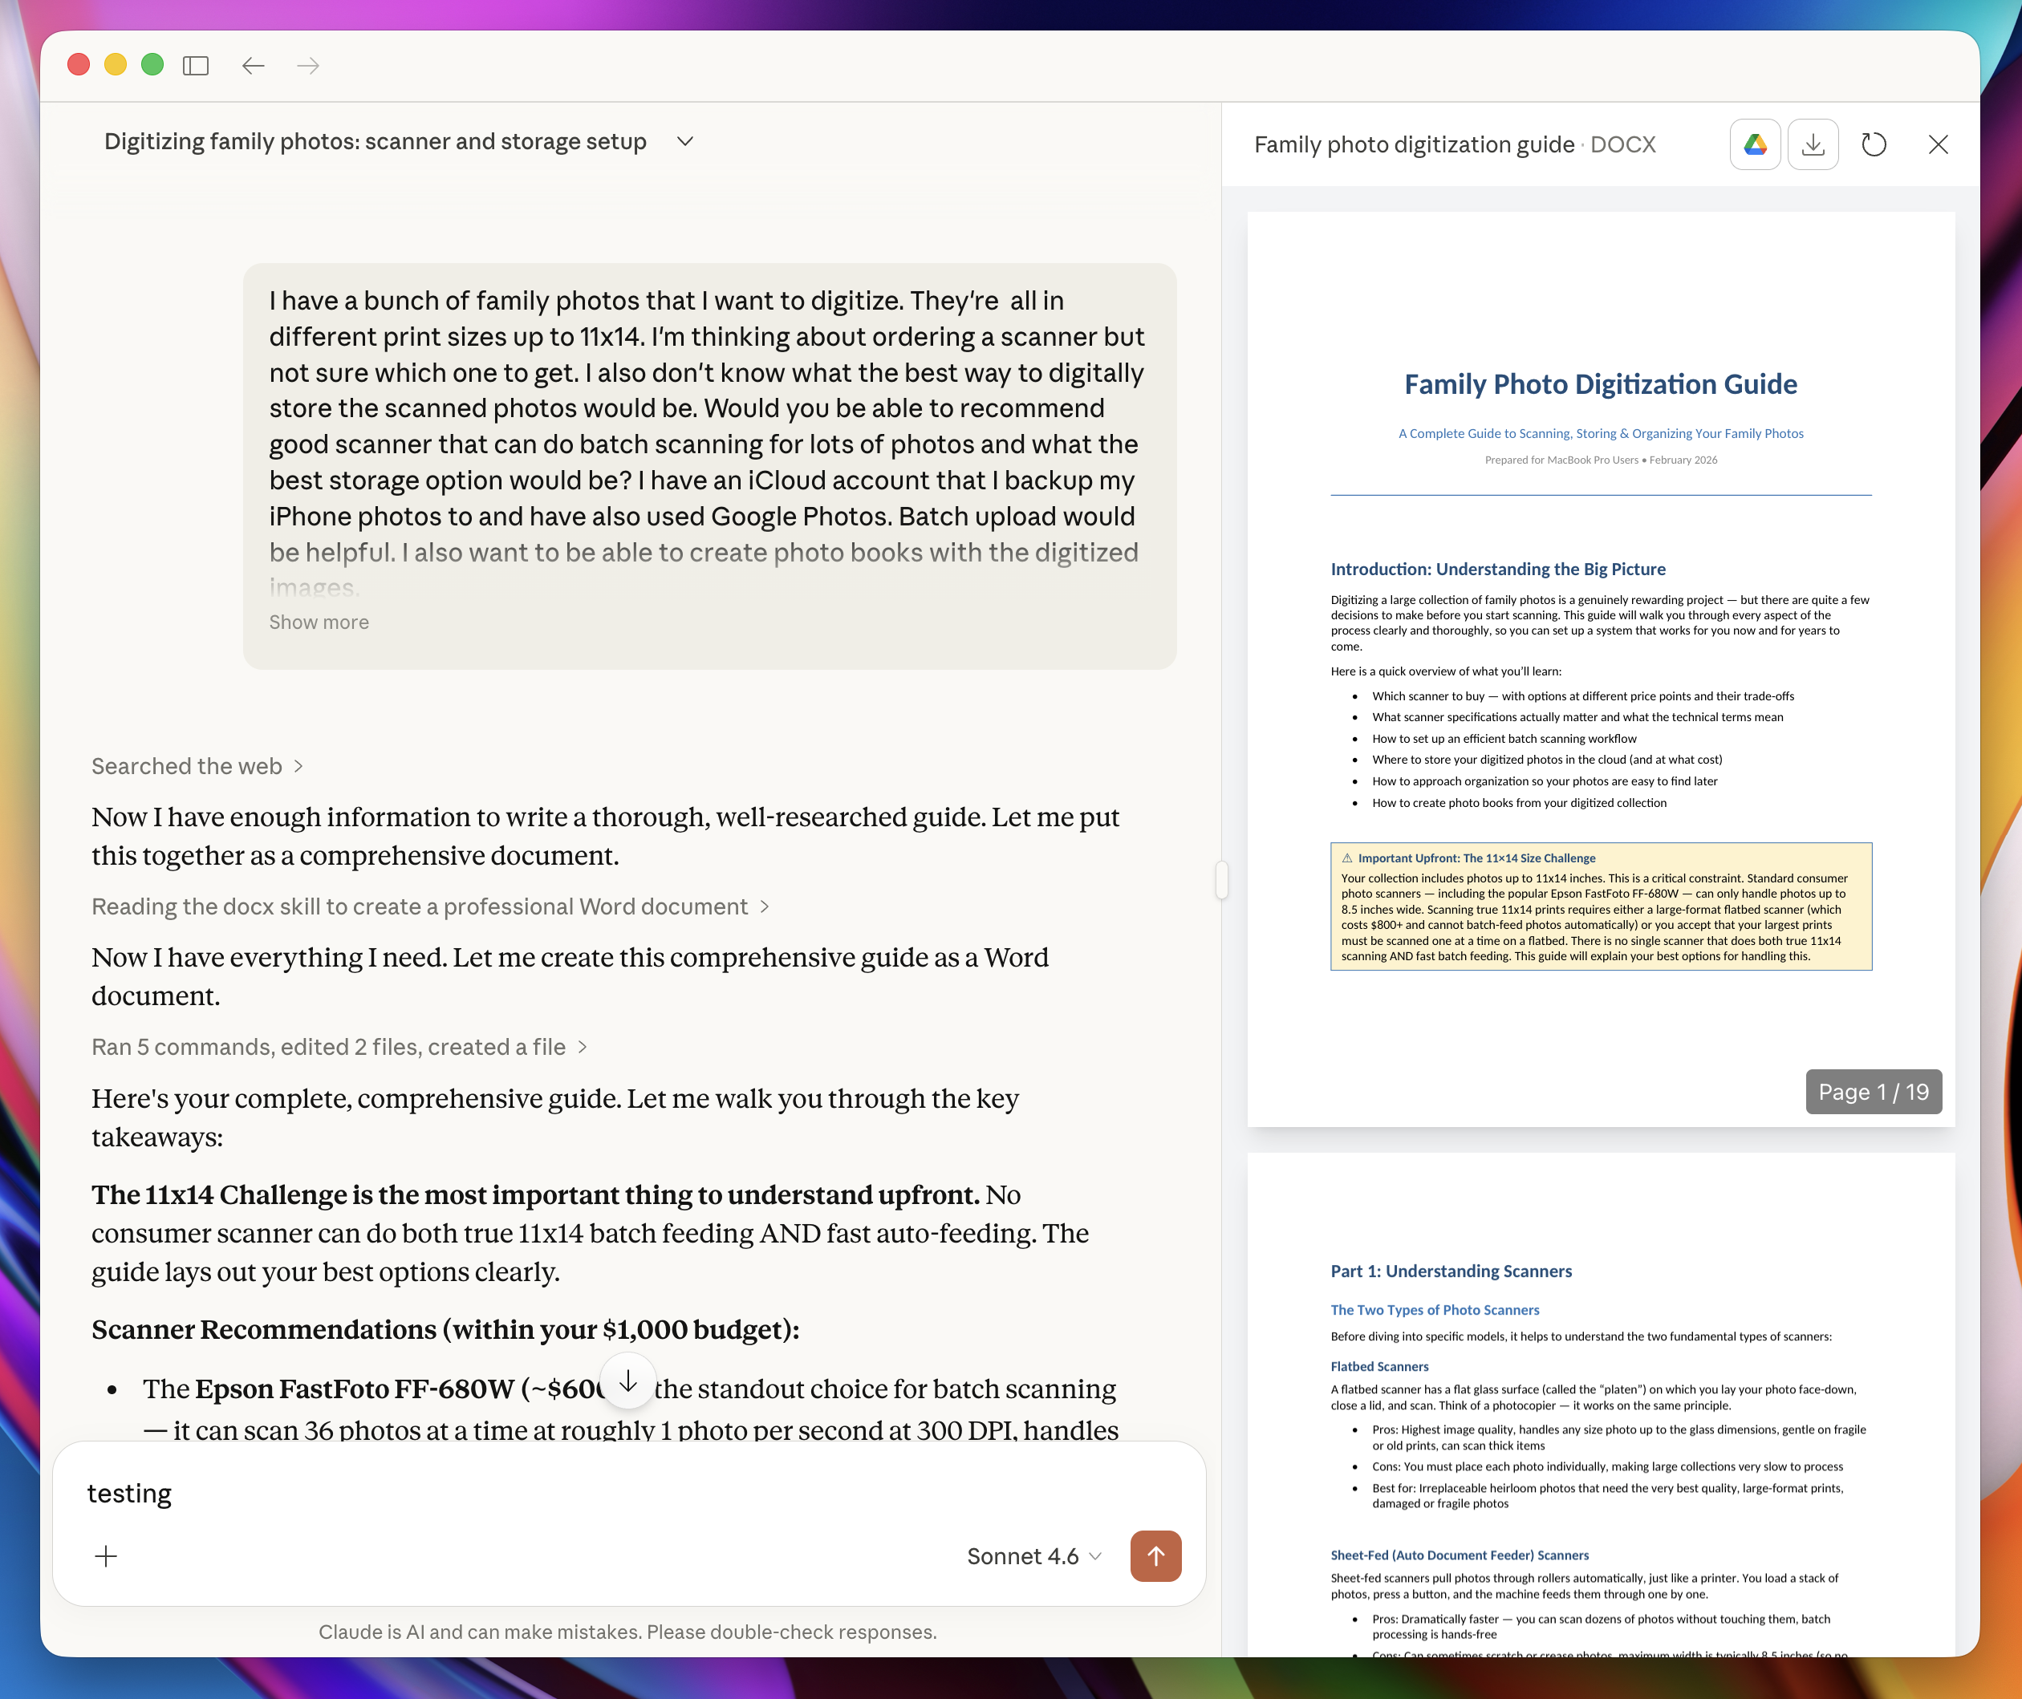Click the forward navigation arrow
The image size is (2022, 1699).
(x=308, y=66)
